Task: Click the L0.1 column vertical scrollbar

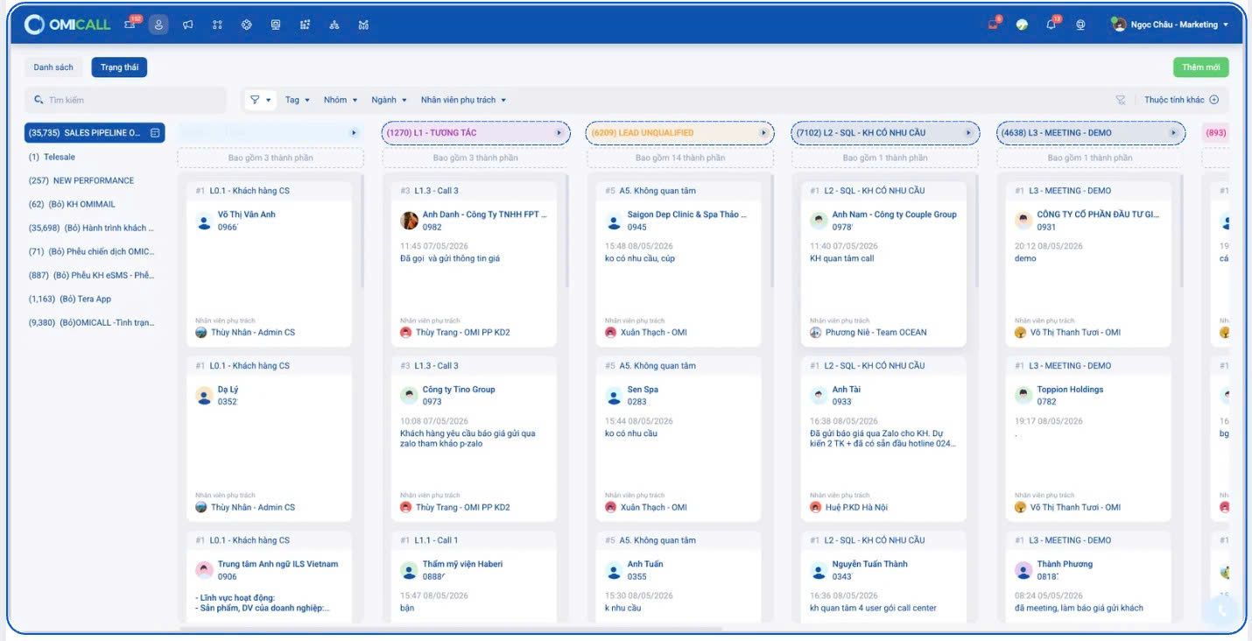Action: (x=362, y=232)
